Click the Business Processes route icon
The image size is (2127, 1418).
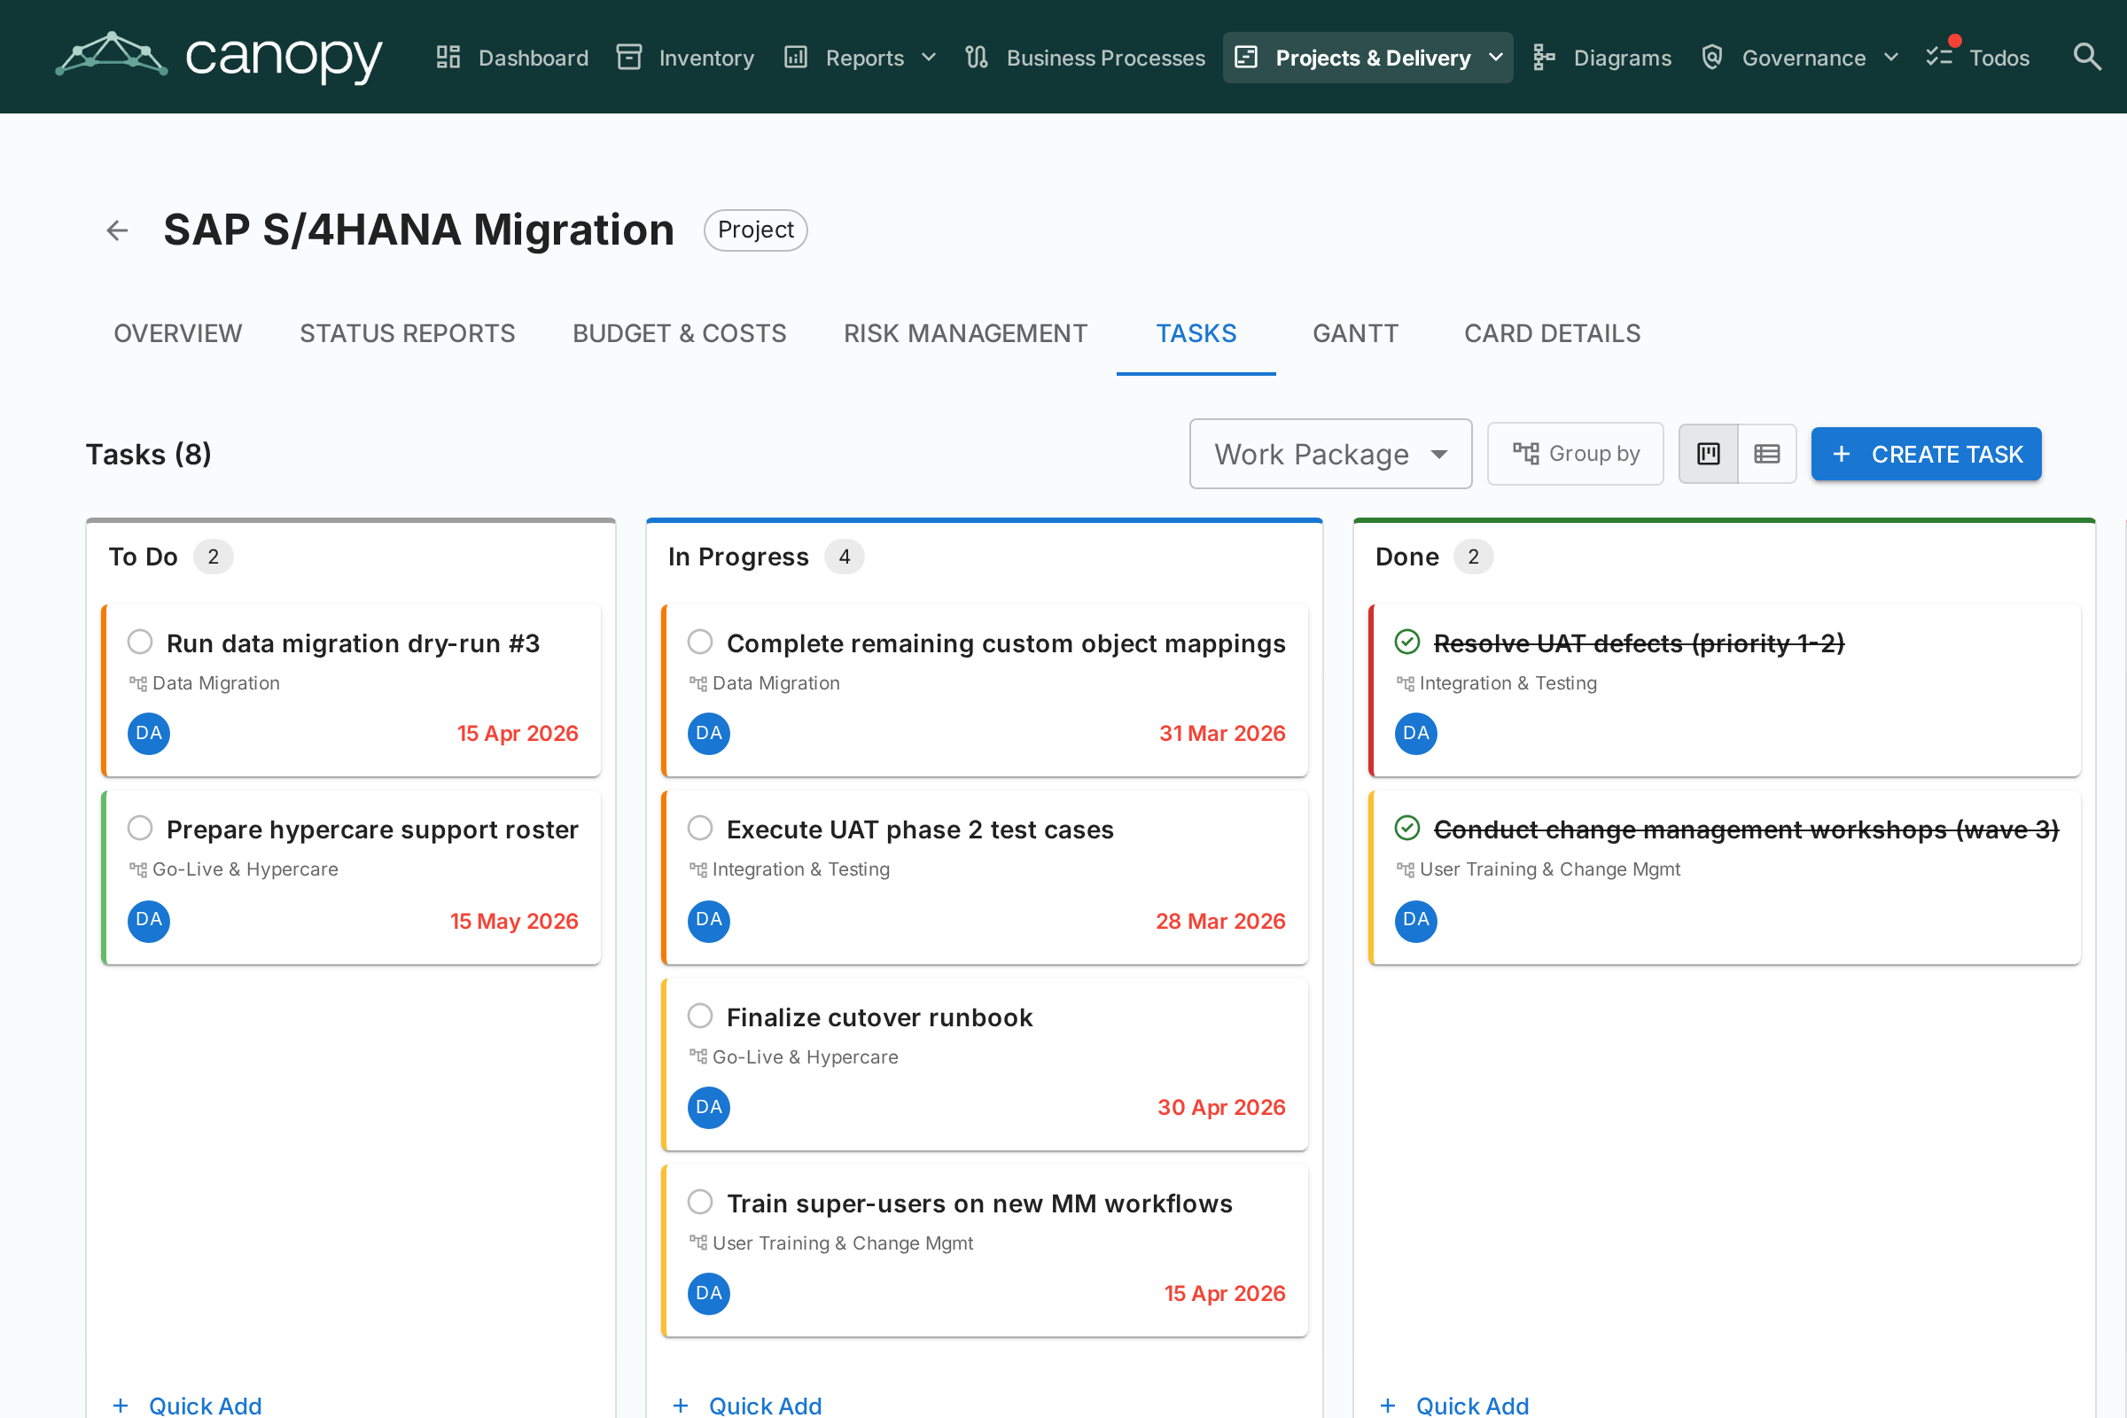tap(977, 57)
